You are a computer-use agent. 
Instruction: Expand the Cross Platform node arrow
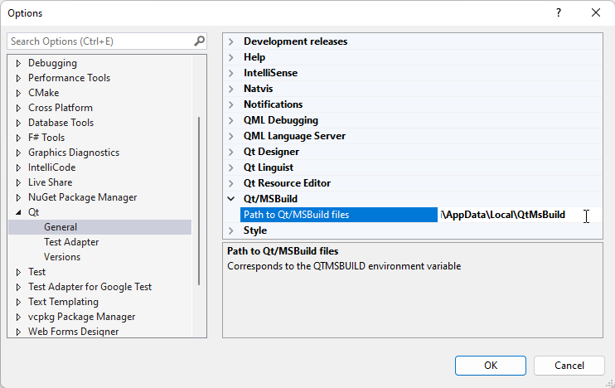tap(18, 108)
